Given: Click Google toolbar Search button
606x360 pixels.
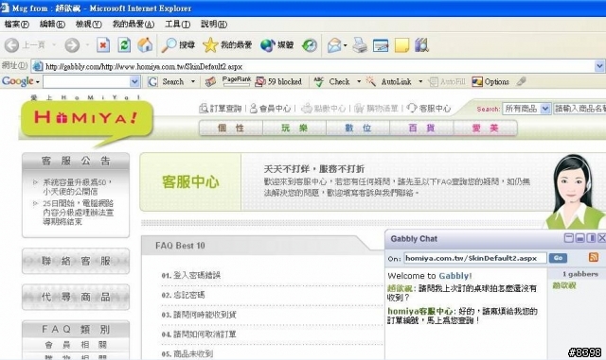Looking at the screenshot, I should point(167,81).
